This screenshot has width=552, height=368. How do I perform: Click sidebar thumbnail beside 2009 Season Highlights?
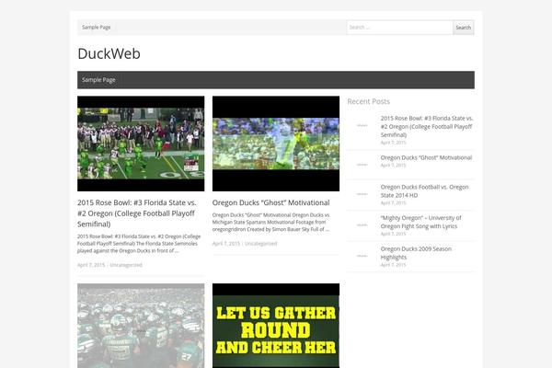click(362, 256)
